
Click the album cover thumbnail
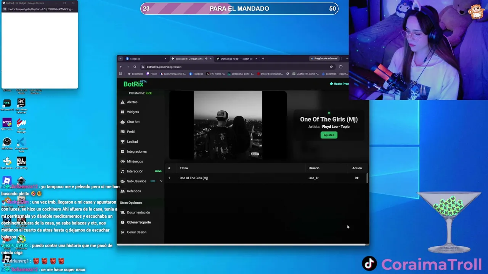(x=228, y=125)
